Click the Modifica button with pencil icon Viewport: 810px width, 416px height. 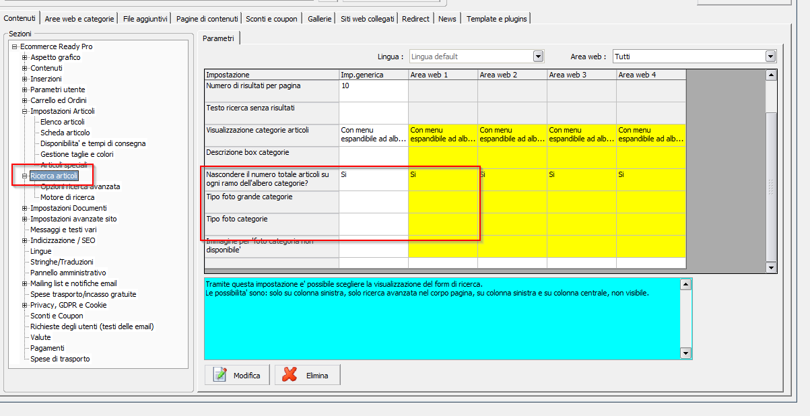[x=237, y=375]
